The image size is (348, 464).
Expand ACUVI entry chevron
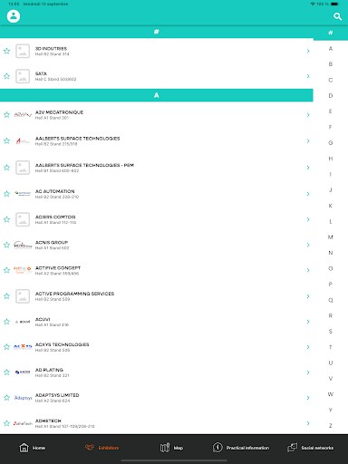(308, 322)
